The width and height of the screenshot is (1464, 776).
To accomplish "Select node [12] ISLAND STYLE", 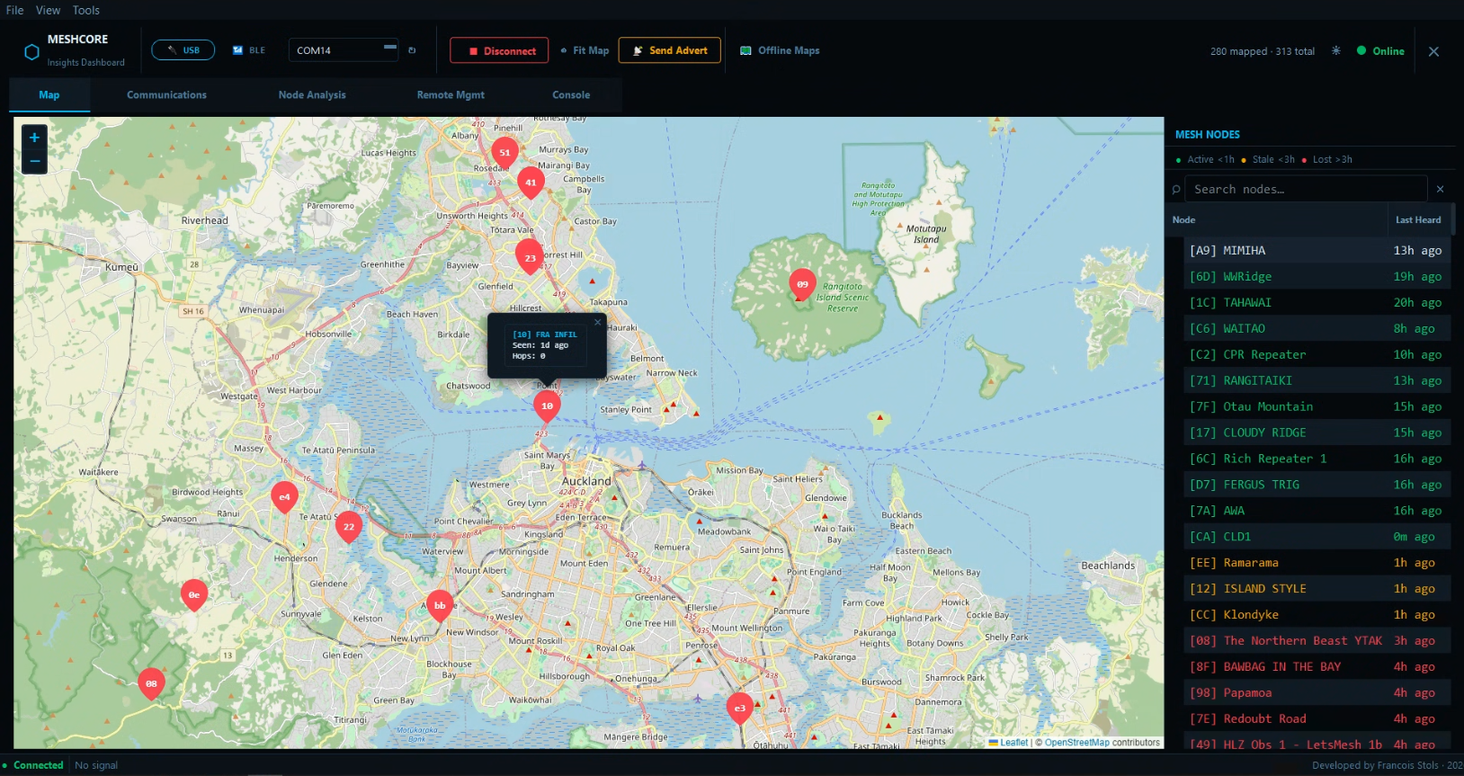I will (1316, 589).
